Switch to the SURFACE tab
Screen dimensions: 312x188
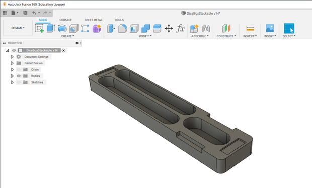click(x=65, y=20)
